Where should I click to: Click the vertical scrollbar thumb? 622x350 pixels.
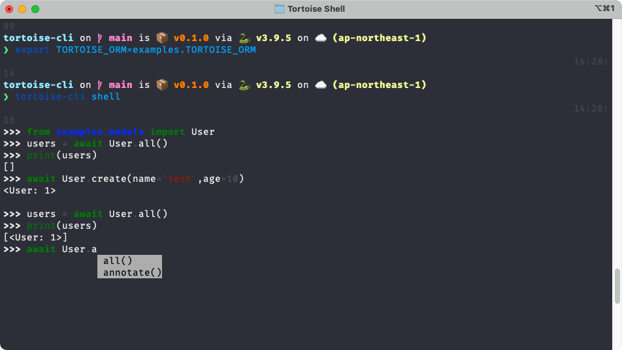pyautogui.click(x=617, y=286)
